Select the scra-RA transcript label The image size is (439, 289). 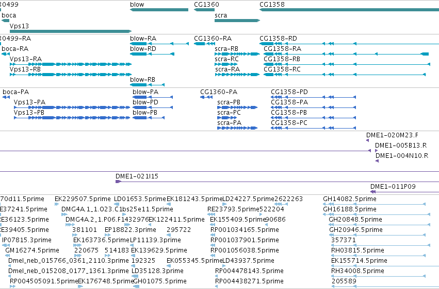click(227, 69)
